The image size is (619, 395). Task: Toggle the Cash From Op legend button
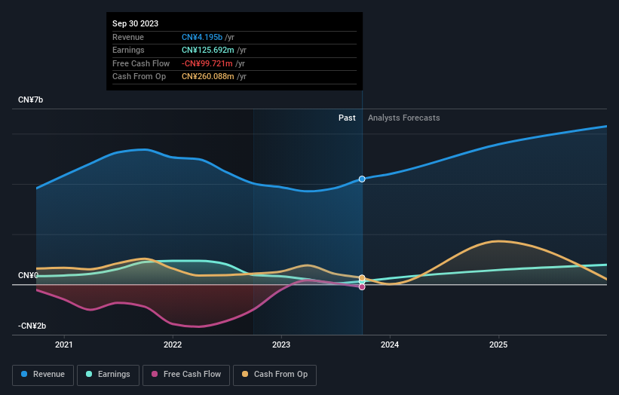click(274, 375)
